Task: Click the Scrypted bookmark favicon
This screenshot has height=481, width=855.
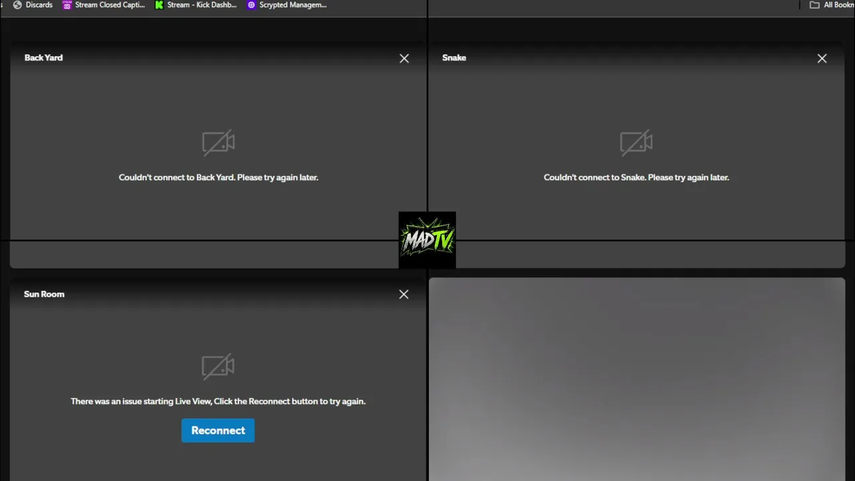Action: [x=251, y=5]
